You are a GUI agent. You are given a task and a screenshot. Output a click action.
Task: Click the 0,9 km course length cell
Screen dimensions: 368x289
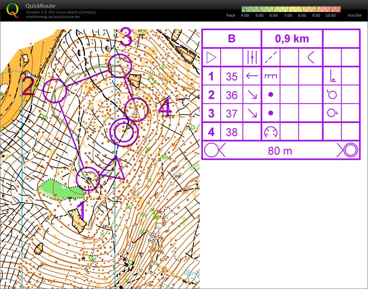(292, 39)
